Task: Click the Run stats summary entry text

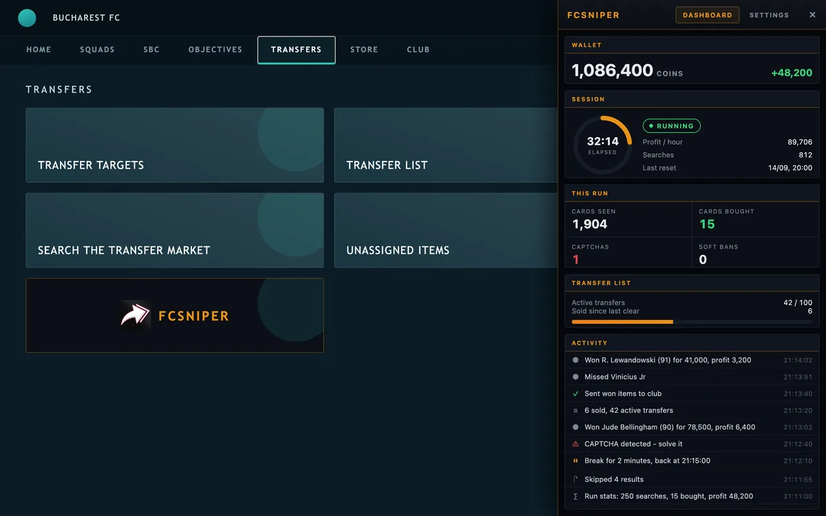Action: [668, 496]
